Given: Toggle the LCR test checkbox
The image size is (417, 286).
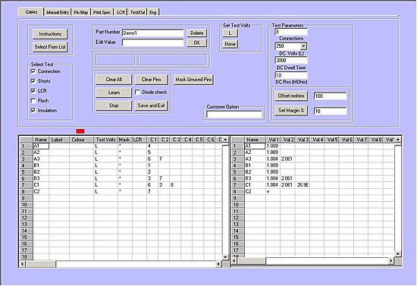Looking at the screenshot, I should click(33, 91).
